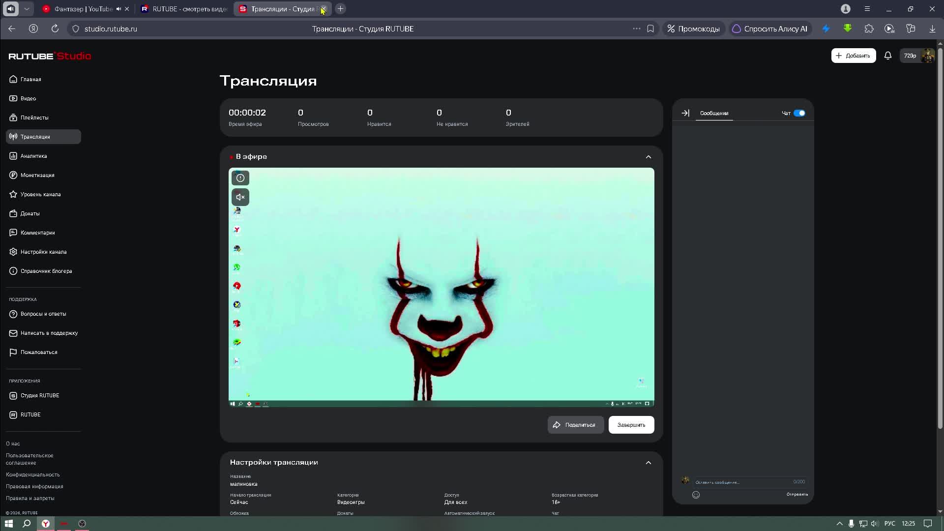Click Спросить Алису AI

point(770,29)
